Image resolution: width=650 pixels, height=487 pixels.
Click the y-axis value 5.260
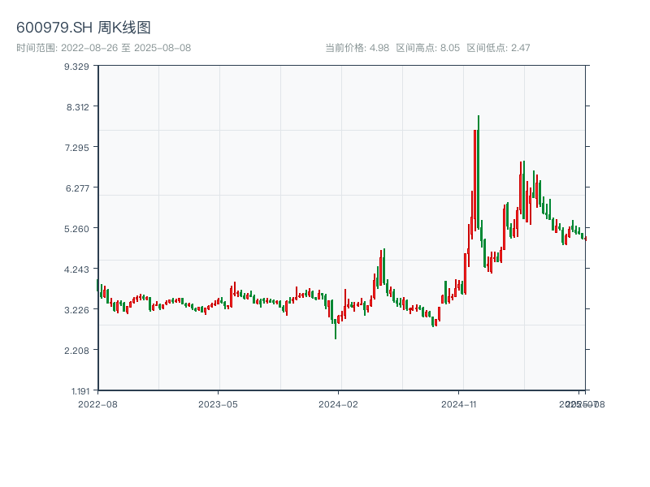pos(76,229)
